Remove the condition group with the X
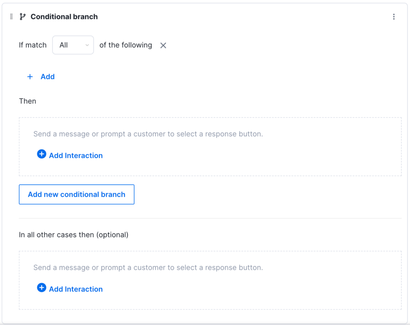 click(x=163, y=46)
